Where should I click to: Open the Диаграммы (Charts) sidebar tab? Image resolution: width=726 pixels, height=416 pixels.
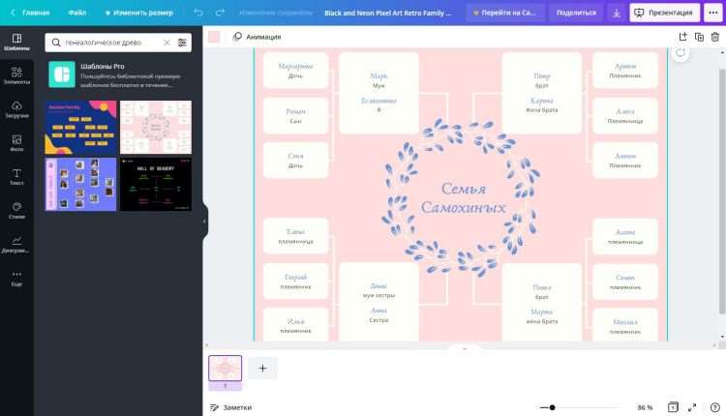pyautogui.click(x=16, y=245)
